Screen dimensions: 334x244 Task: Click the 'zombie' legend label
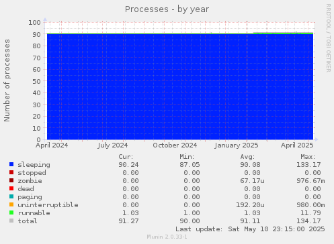click(30, 181)
